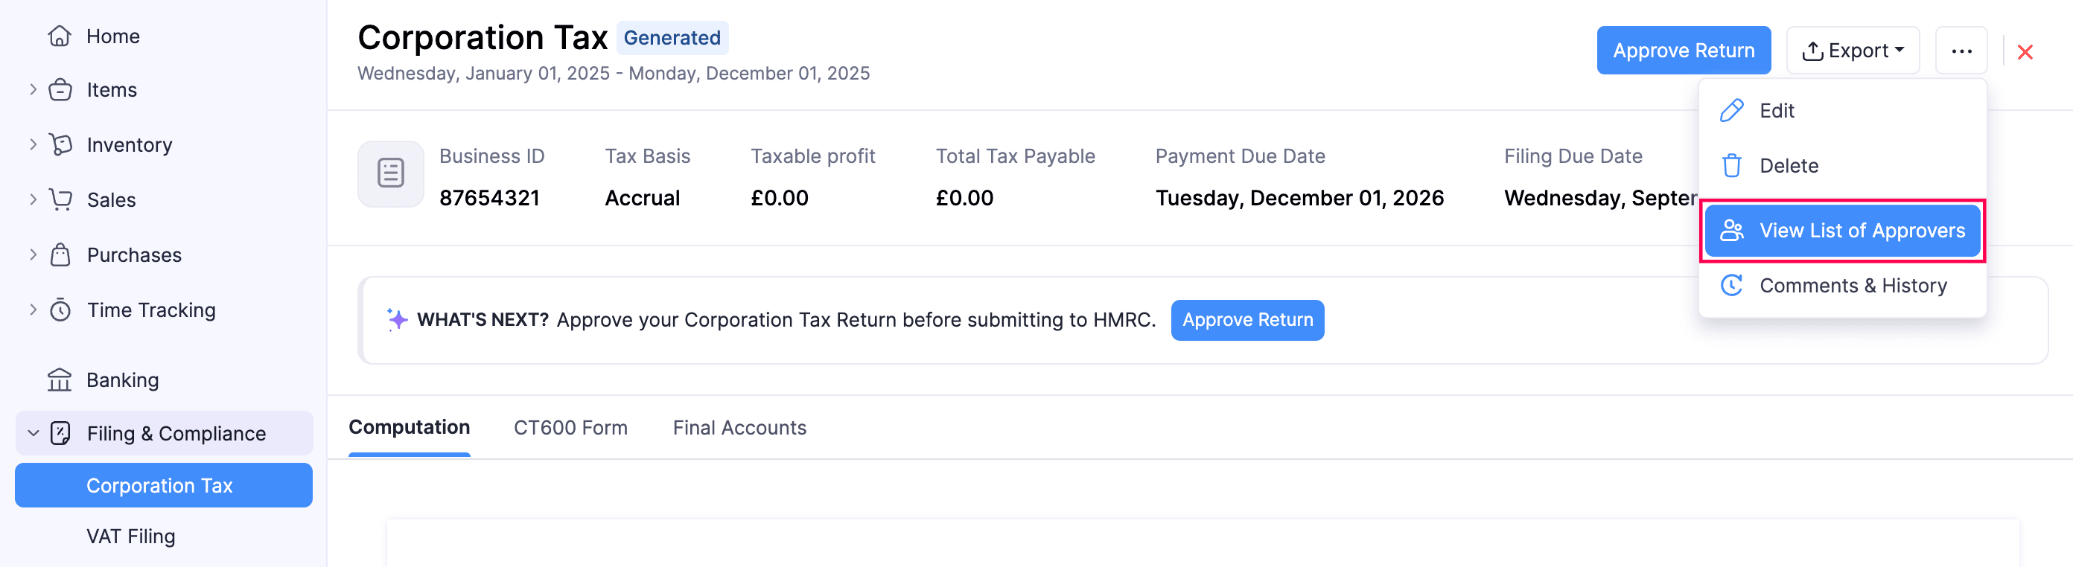Click the document icon beside Business ID
2073x567 pixels.
[390, 173]
